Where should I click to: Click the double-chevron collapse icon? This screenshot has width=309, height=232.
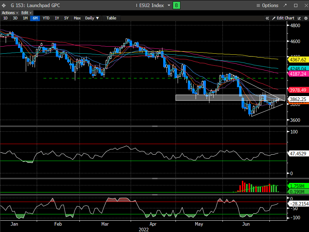(x=267, y=18)
